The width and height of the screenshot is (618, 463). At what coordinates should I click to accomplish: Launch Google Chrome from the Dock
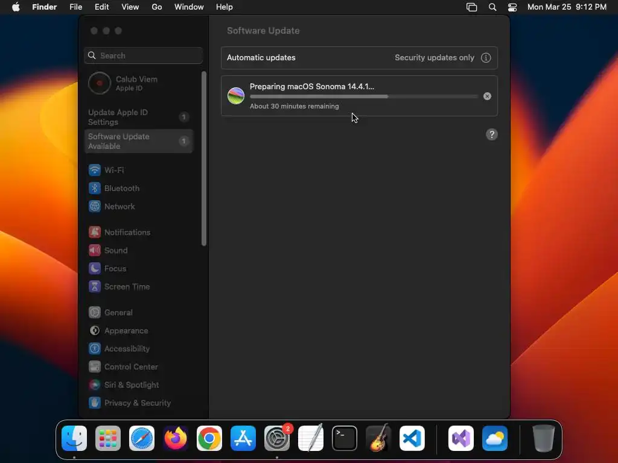209,438
